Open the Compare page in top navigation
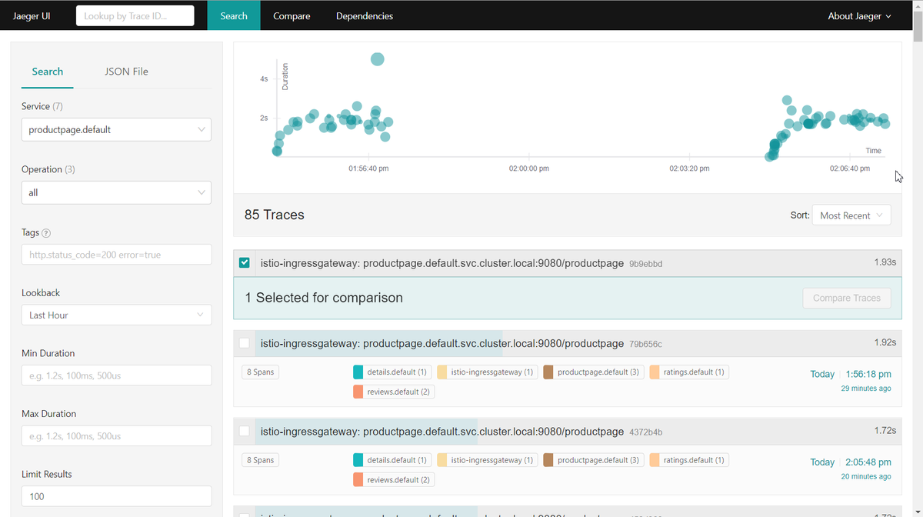 (292, 15)
